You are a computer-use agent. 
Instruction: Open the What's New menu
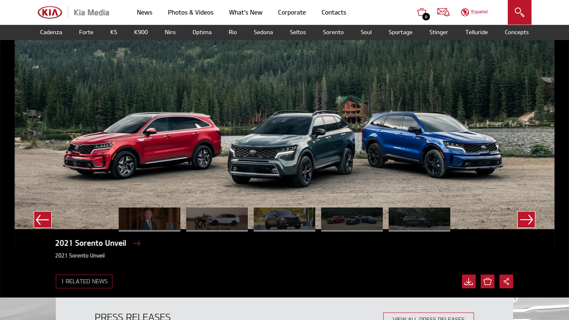click(x=246, y=12)
